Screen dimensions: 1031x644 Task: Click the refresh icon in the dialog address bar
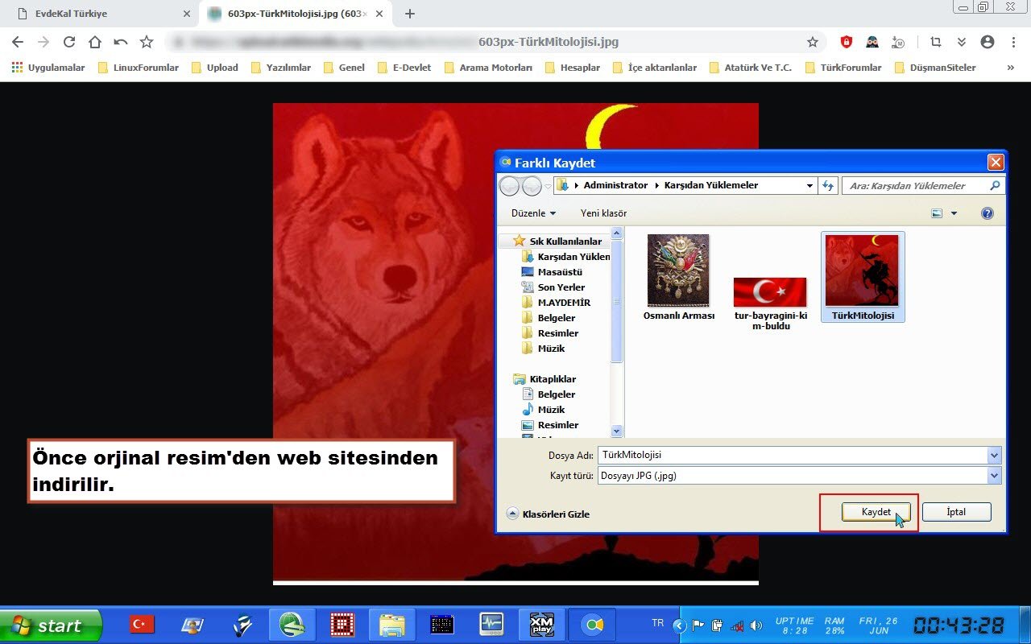[828, 186]
